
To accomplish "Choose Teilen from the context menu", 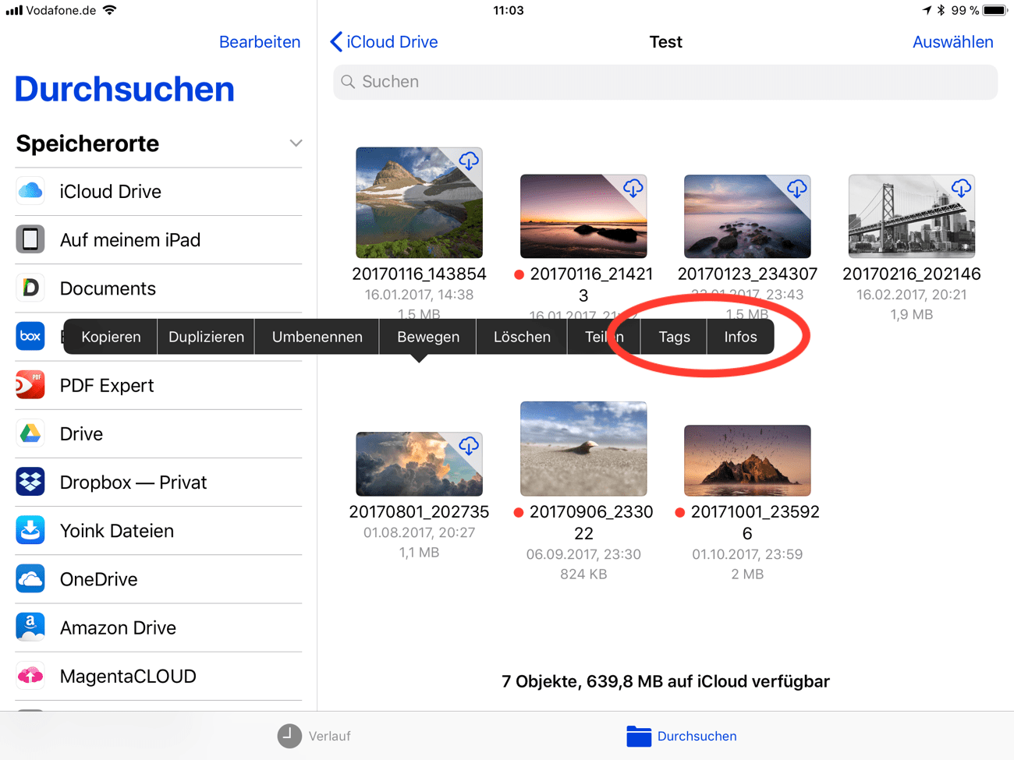I will pos(604,337).
